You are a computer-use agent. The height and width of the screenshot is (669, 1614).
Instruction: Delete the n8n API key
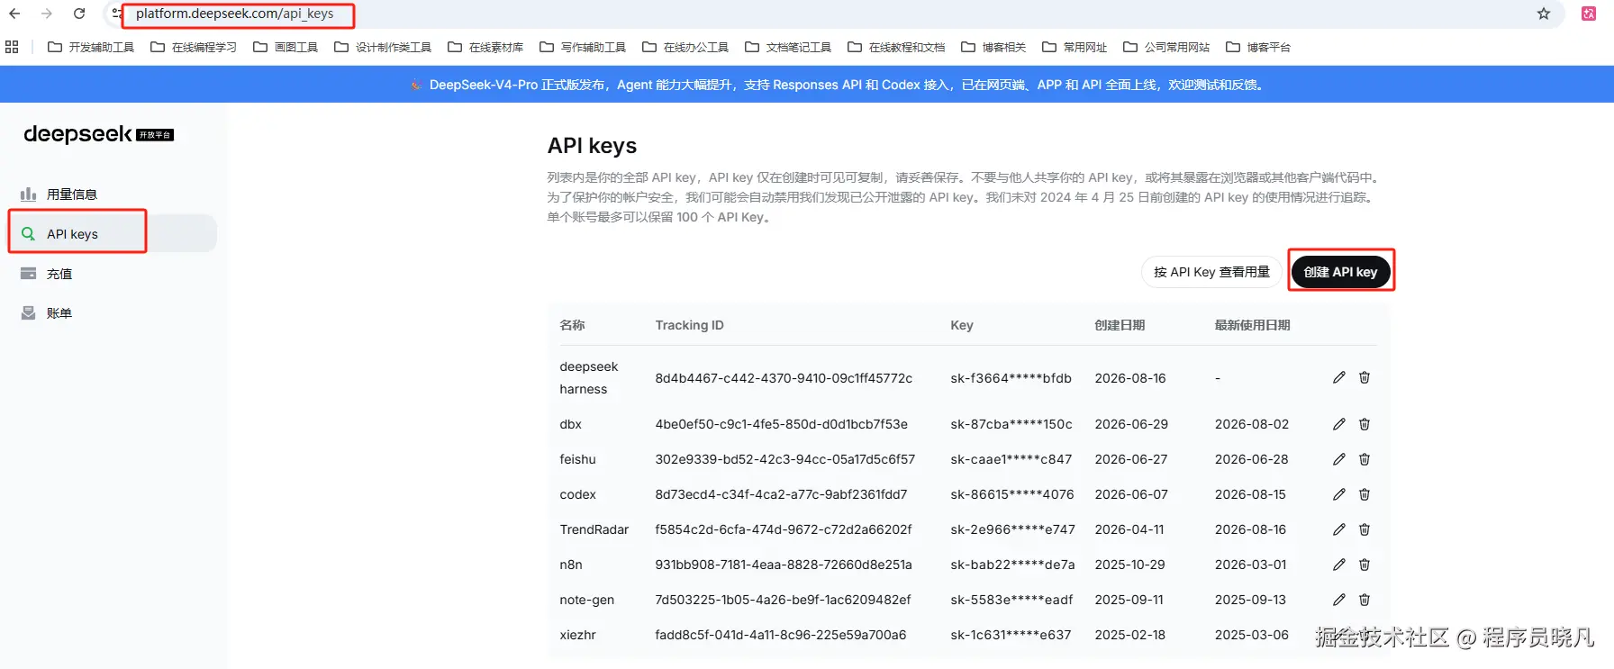[1365, 565]
